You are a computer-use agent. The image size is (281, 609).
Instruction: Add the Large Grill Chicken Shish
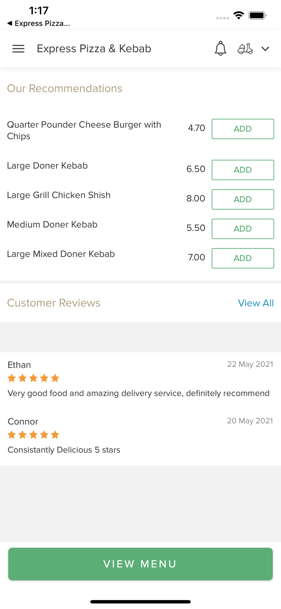tap(242, 199)
